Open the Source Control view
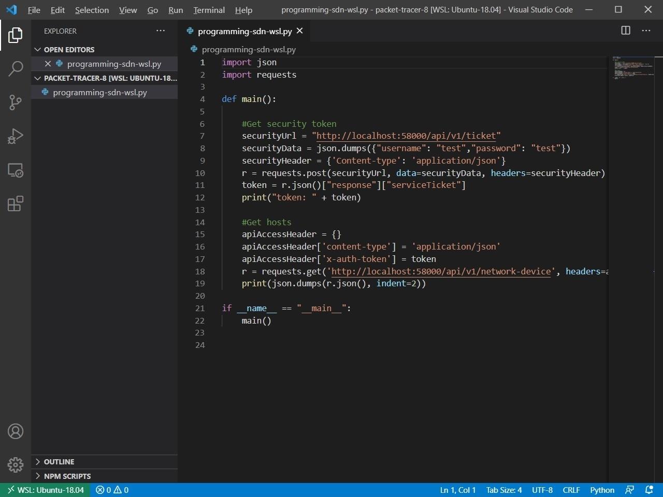 [x=16, y=103]
